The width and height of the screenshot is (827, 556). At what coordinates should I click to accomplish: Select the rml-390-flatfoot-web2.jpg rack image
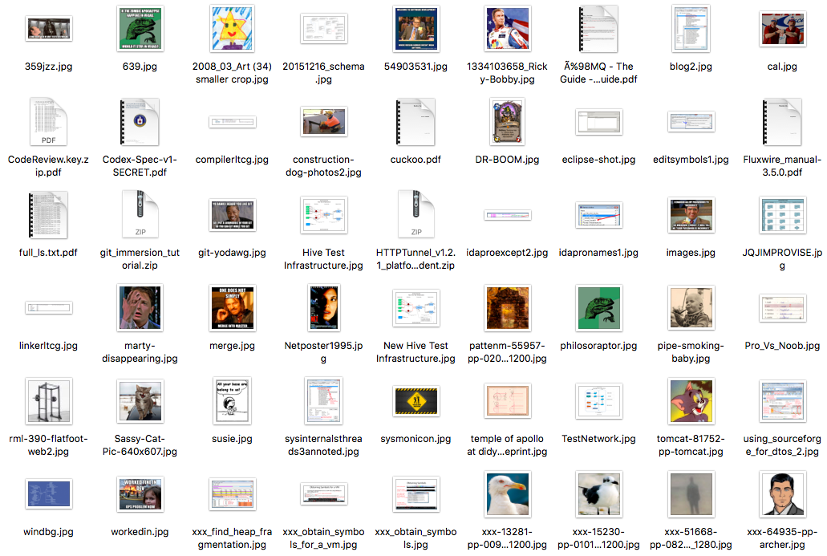[x=48, y=401]
